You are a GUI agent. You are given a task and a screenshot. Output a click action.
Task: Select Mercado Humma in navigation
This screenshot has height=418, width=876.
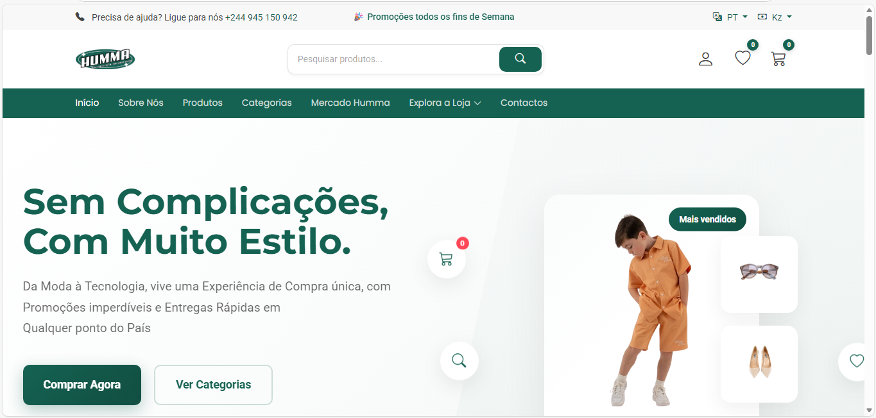(x=350, y=103)
